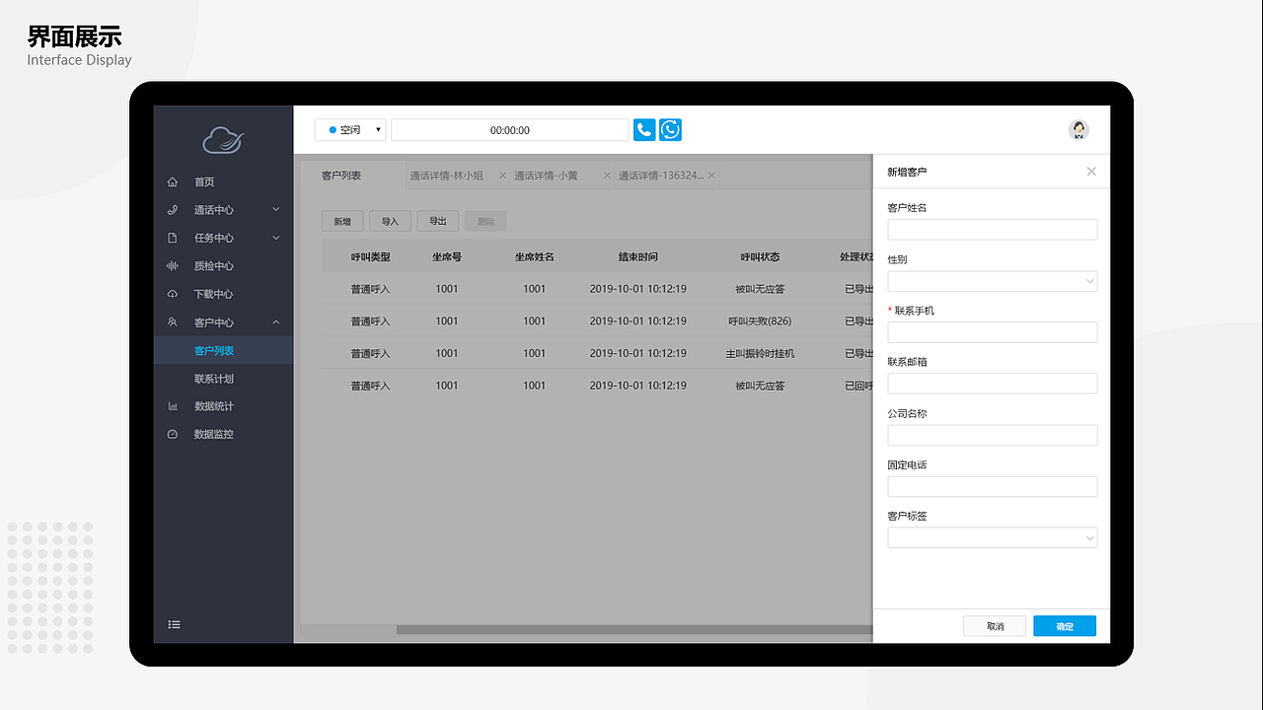Click the 数据监控 clock icon
The height and width of the screenshot is (710, 1263).
click(175, 433)
